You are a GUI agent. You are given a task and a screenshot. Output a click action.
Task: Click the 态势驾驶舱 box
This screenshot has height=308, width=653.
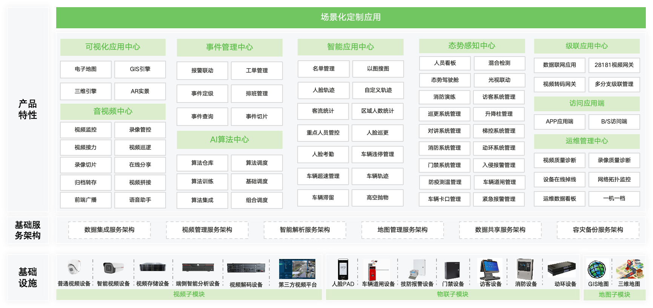click(x=445, y=80)
